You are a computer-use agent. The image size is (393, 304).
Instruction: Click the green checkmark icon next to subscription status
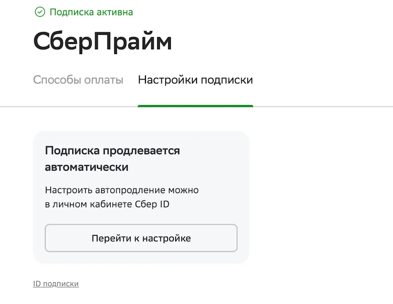point(40,12)
